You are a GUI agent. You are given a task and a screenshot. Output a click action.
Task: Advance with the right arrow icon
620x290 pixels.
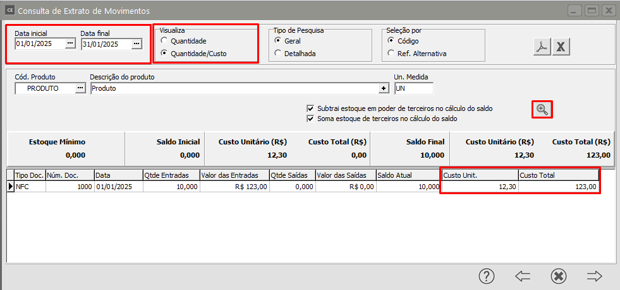click(x=594, y=275)
